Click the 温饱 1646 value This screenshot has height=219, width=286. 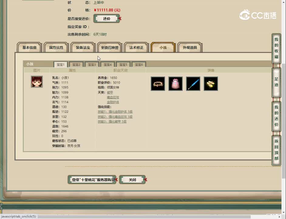pyautogui.click(x=65, y=126)
